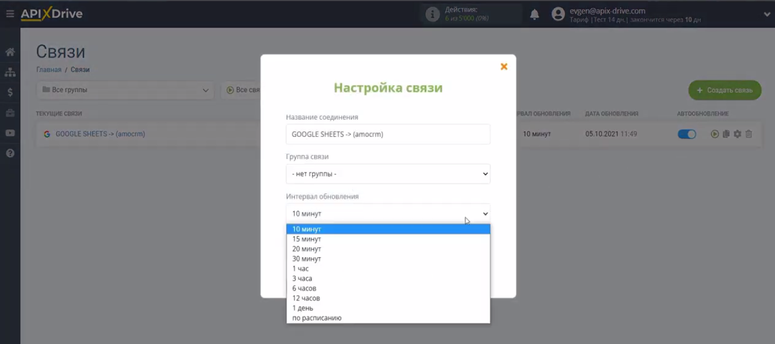Viewport: 775px width, 344px height.
Task: Open GOOGLE SHEETS -> (amocrm) connection link
Action: [x=100, y=134]
